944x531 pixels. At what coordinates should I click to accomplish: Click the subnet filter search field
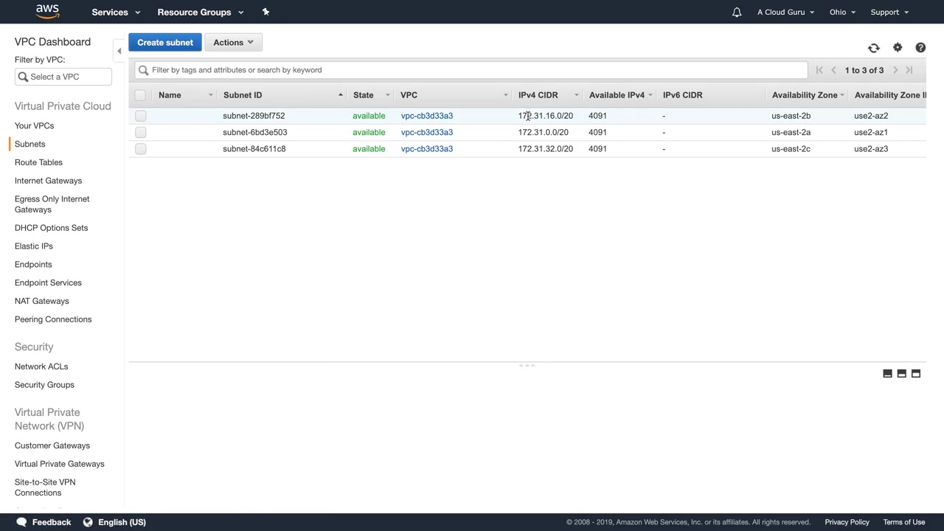coord(471,70)
